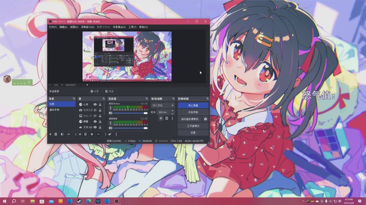Click the 启动虚拟摄像机 button
This screenshot has width=366, height=205.
pos(190,119)
